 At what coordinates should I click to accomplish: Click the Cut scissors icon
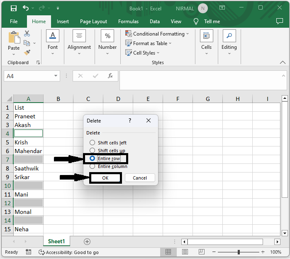(x=27, y=34)
